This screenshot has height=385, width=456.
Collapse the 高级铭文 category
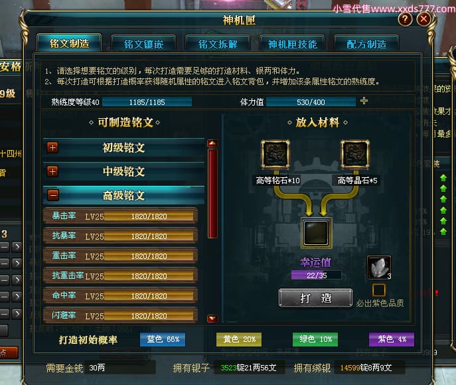[x=53, y=195]
